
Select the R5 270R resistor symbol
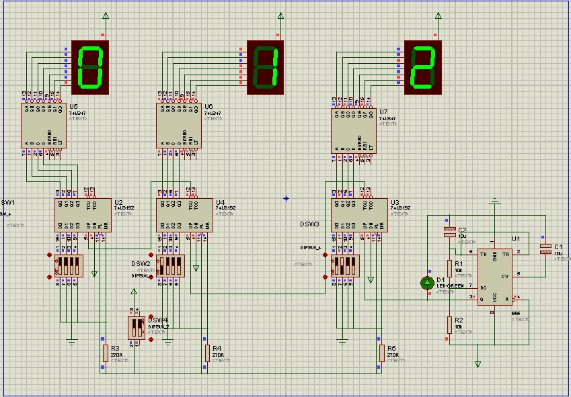[x=381, y=353]
